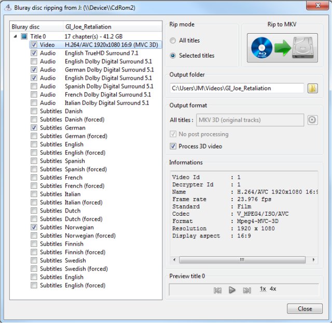Open the MKV 3D output format dropdown
332x323 pixels.
coord(250,120)
